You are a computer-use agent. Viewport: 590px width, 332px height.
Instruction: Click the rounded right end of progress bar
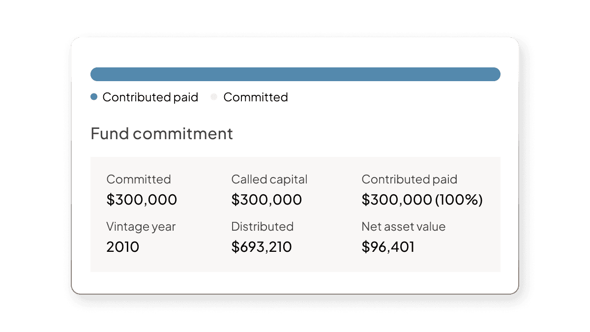496,74
